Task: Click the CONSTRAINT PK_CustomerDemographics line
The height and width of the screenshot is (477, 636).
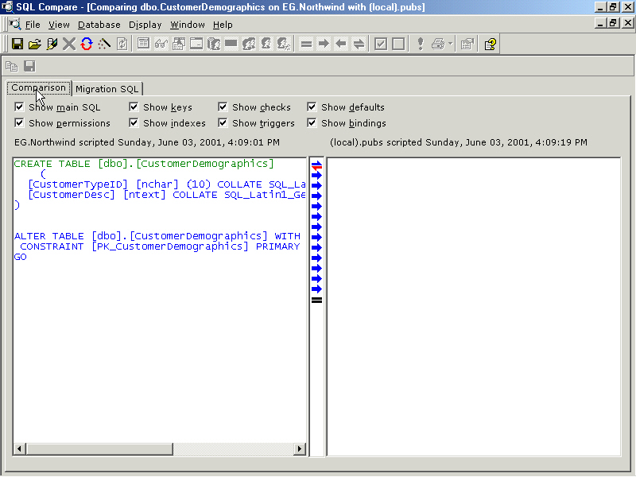Action: tap(160, 246)
